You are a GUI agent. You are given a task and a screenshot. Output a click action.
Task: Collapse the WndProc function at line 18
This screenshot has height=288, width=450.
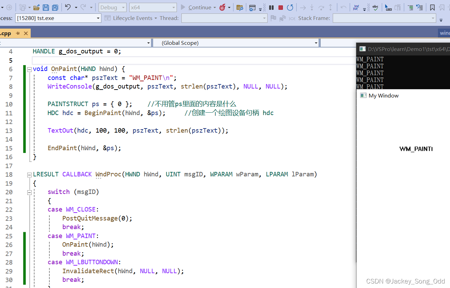tap(29, 175)
